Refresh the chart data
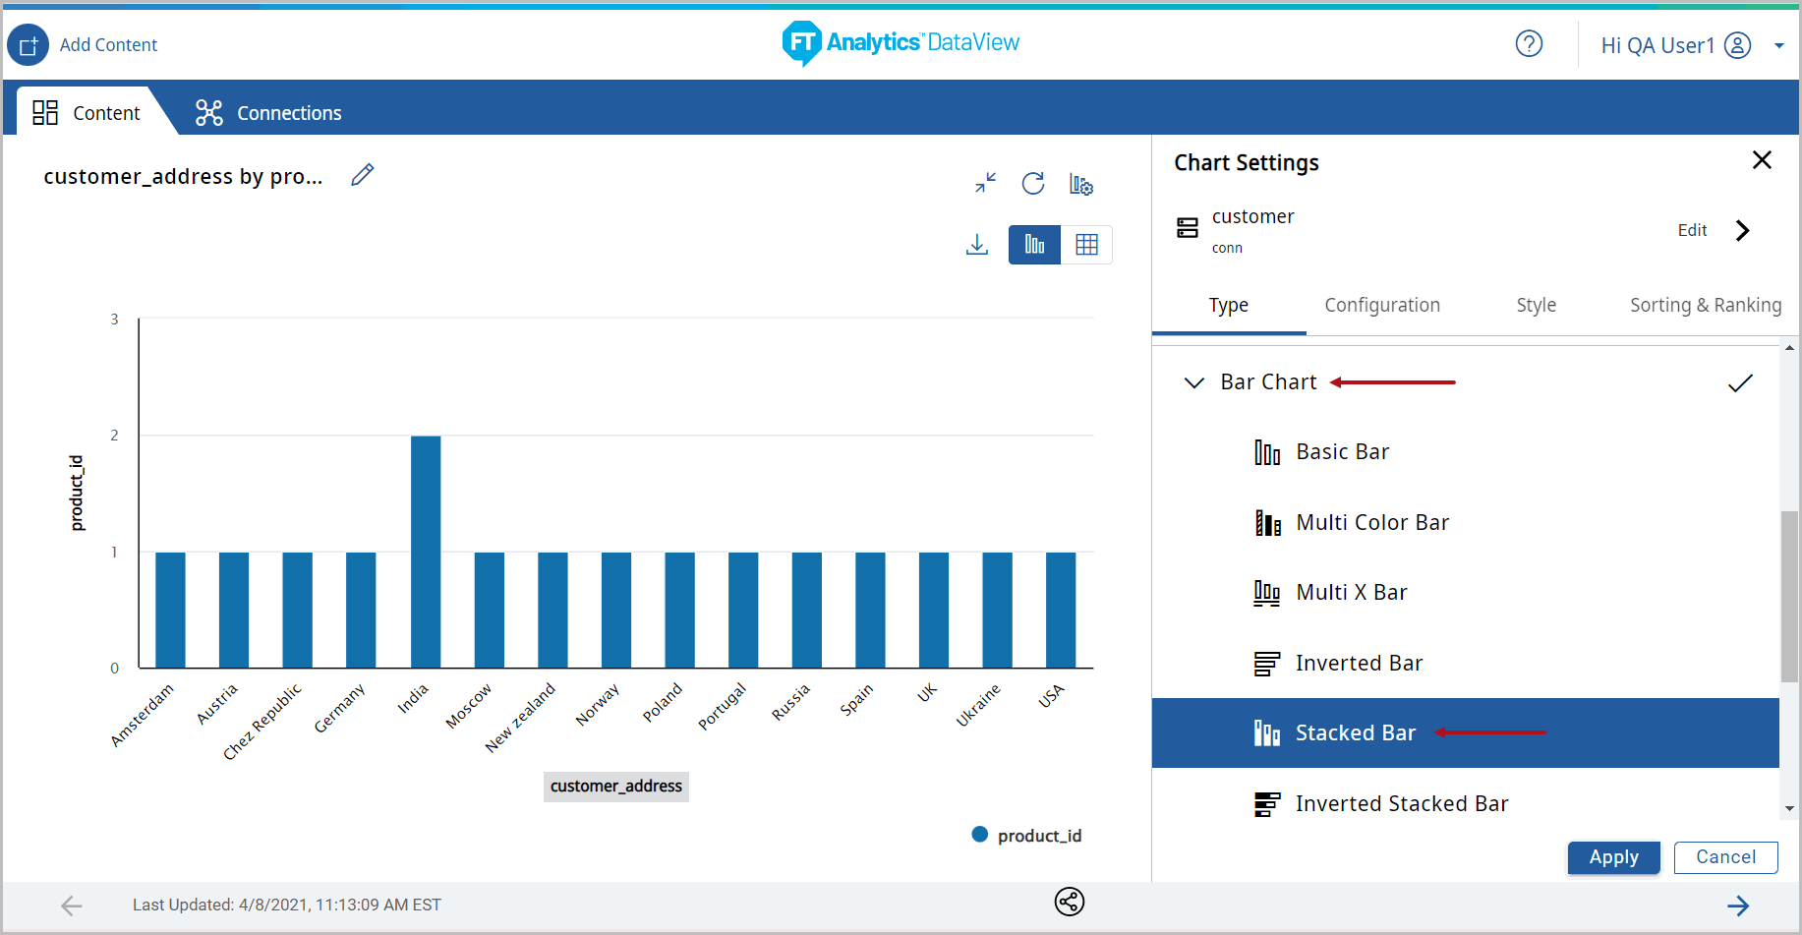 (1033, 184)
